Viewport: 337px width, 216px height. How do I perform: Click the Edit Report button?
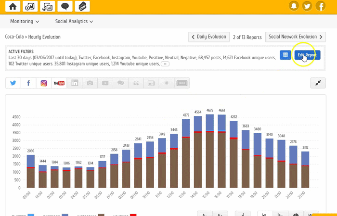[307, 55]
